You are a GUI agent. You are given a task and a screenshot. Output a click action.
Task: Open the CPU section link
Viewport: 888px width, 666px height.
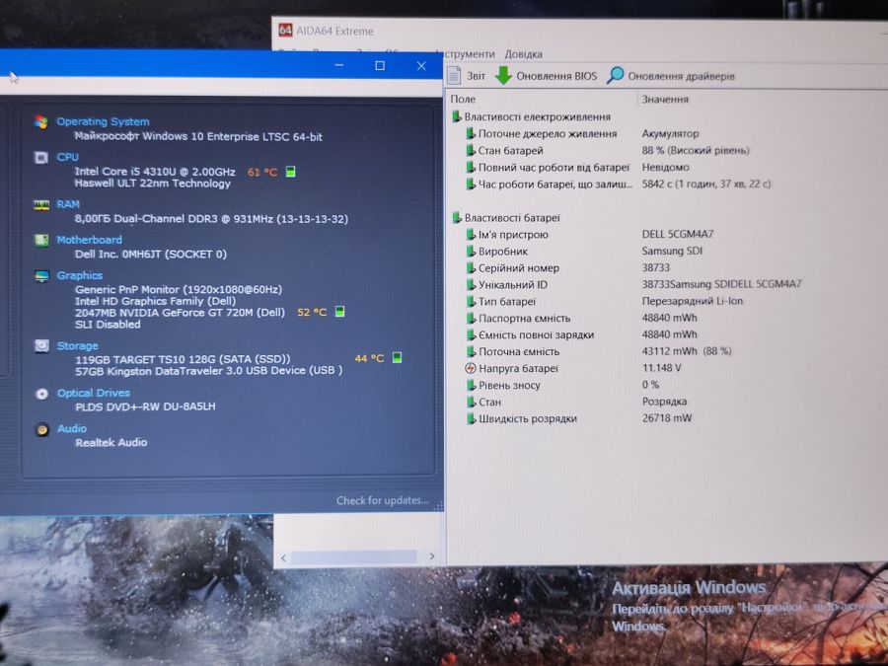click(67, 157)
